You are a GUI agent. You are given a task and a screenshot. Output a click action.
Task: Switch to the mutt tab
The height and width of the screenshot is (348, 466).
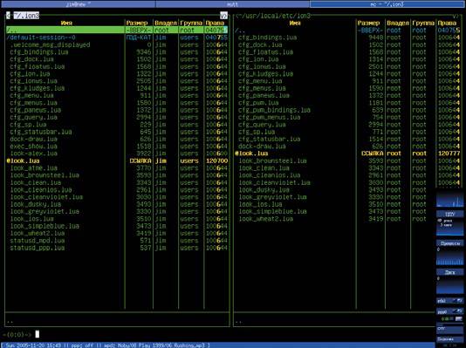click(232, 3)
